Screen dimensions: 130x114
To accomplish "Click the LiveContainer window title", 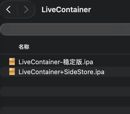I will 66,10.
